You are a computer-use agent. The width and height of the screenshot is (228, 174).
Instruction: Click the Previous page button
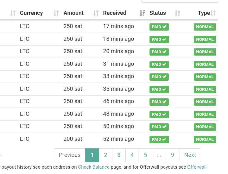click(69, 155)
